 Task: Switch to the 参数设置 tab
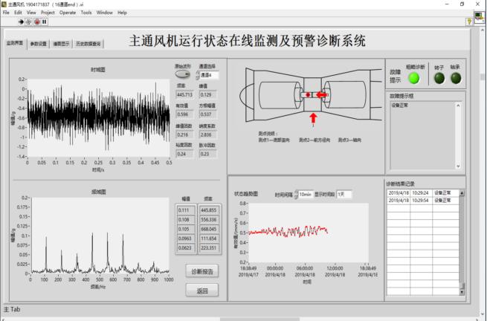39,44
